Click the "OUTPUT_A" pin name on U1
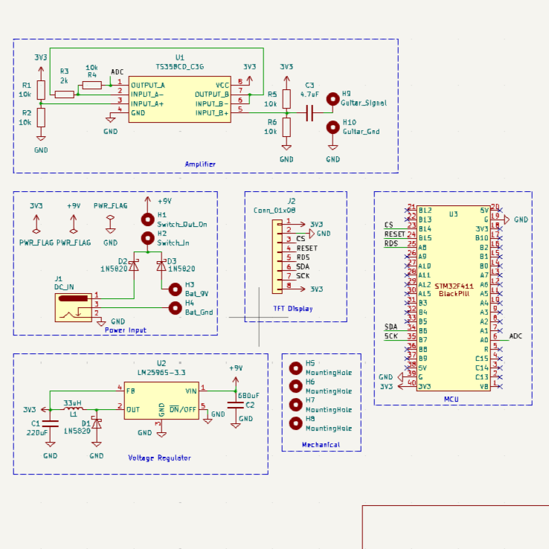This screenshot has width=549, height=549. [x=148, y=86]
